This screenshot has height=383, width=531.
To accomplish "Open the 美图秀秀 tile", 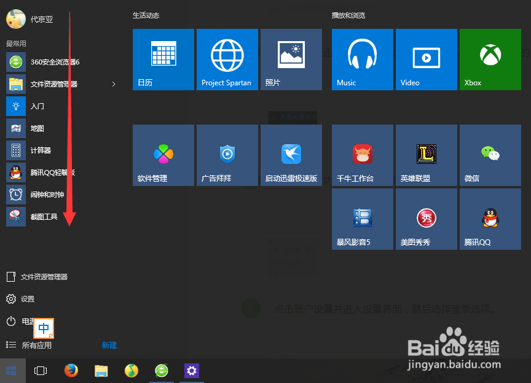I will tap(426, 219).
